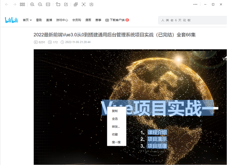This screenshot has height=165, width=227.
Task: Click the 2022-11-06 21:28:44 timestamp
Action: click(x=76, y=42)
